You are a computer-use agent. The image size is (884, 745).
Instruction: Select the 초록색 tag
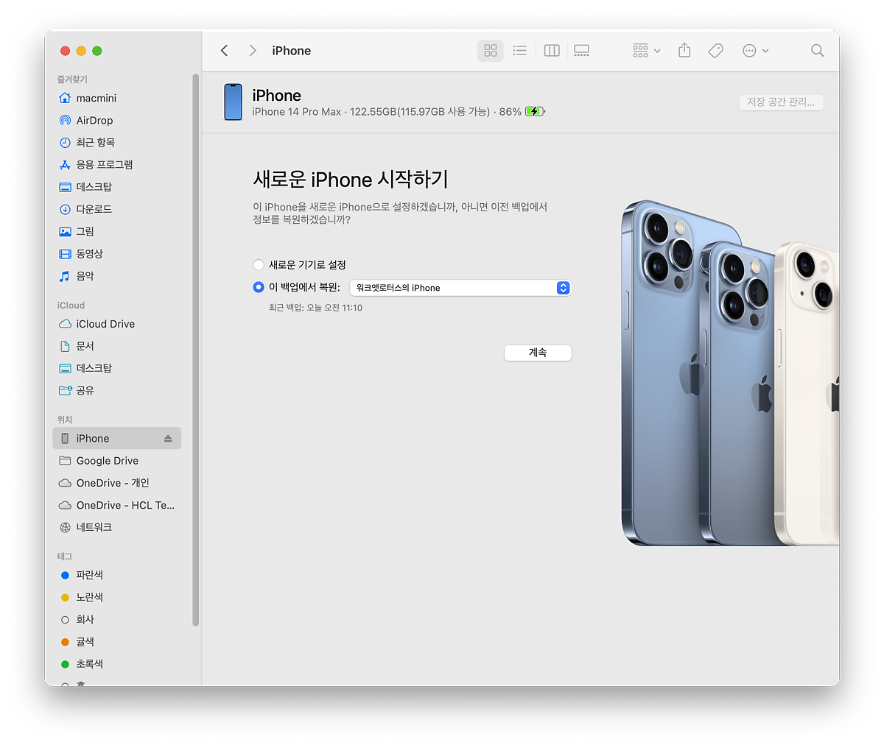click(x=117, y=664)
